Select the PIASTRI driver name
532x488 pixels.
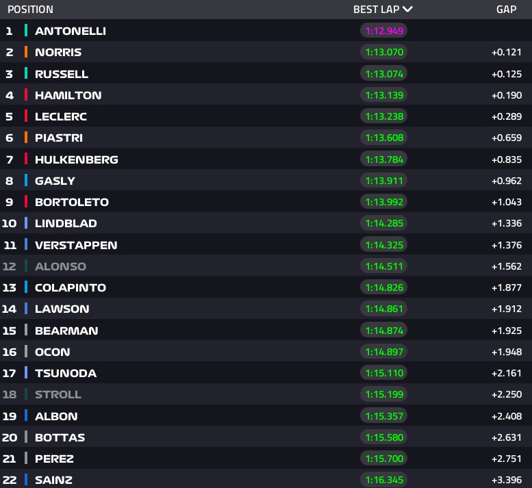click(59, 138)
